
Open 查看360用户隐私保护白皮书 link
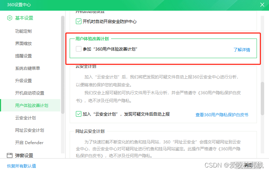[x=222, y=115]
